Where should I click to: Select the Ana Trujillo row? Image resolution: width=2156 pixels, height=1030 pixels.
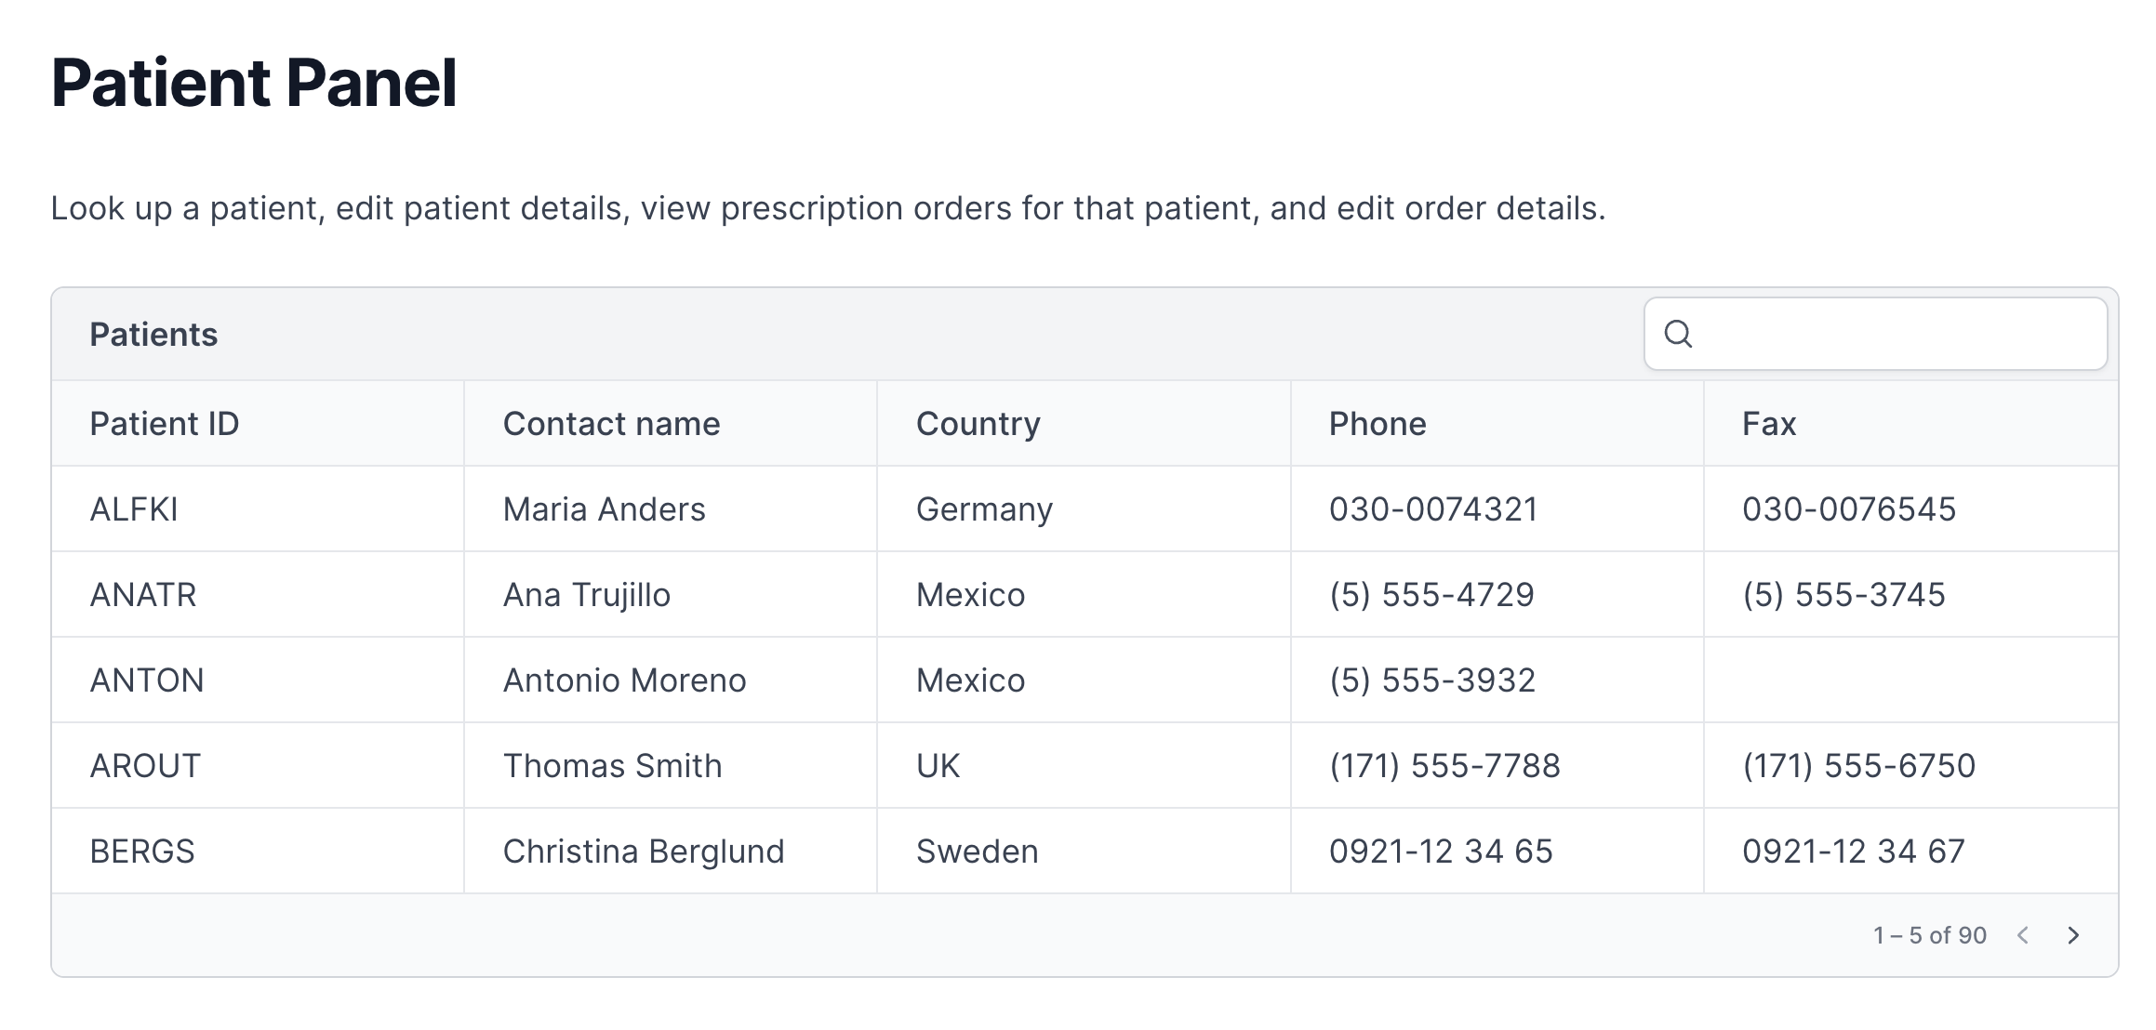click(x=1085, y=595)
